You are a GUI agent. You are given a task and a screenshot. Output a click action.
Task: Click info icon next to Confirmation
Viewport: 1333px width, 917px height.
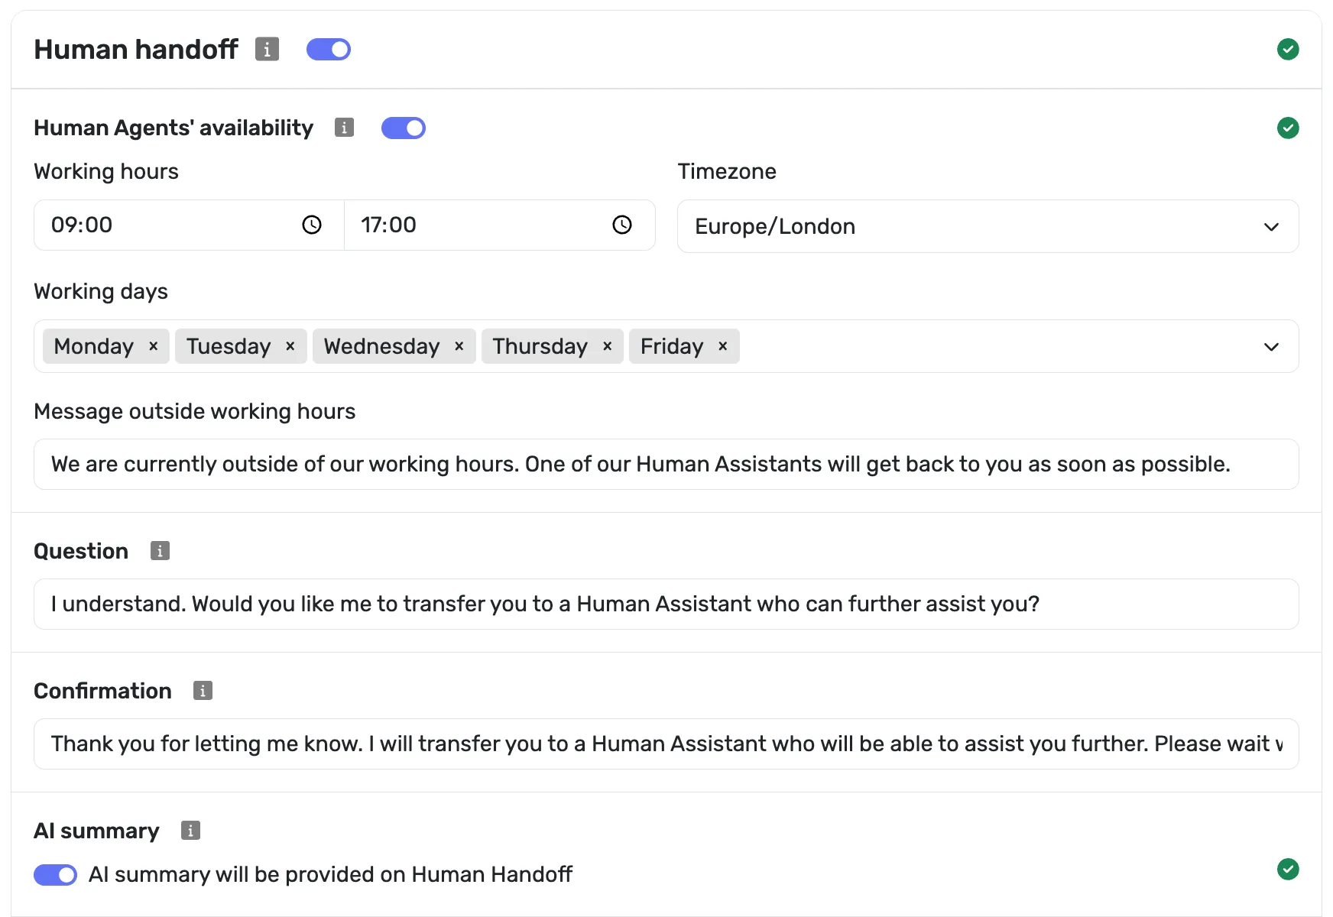point(203,691)
